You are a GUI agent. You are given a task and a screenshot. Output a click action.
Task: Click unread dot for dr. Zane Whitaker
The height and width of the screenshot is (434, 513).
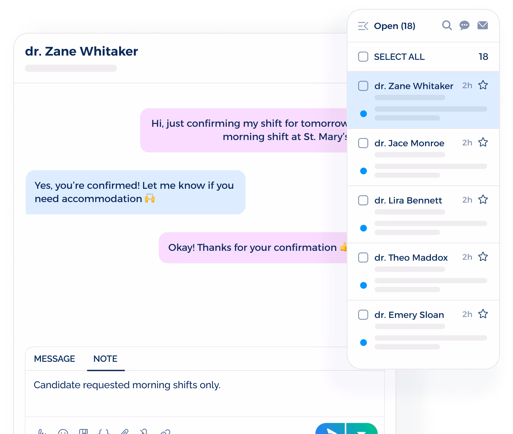tap(363, 114)
